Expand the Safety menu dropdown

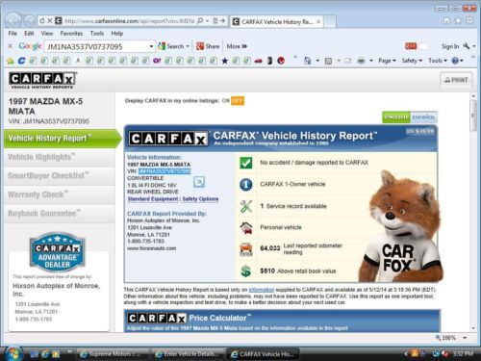pyautogui.click(x=420, y=61)
